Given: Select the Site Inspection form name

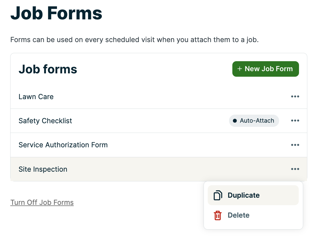Looking at the screenshot, I should 43,169.
